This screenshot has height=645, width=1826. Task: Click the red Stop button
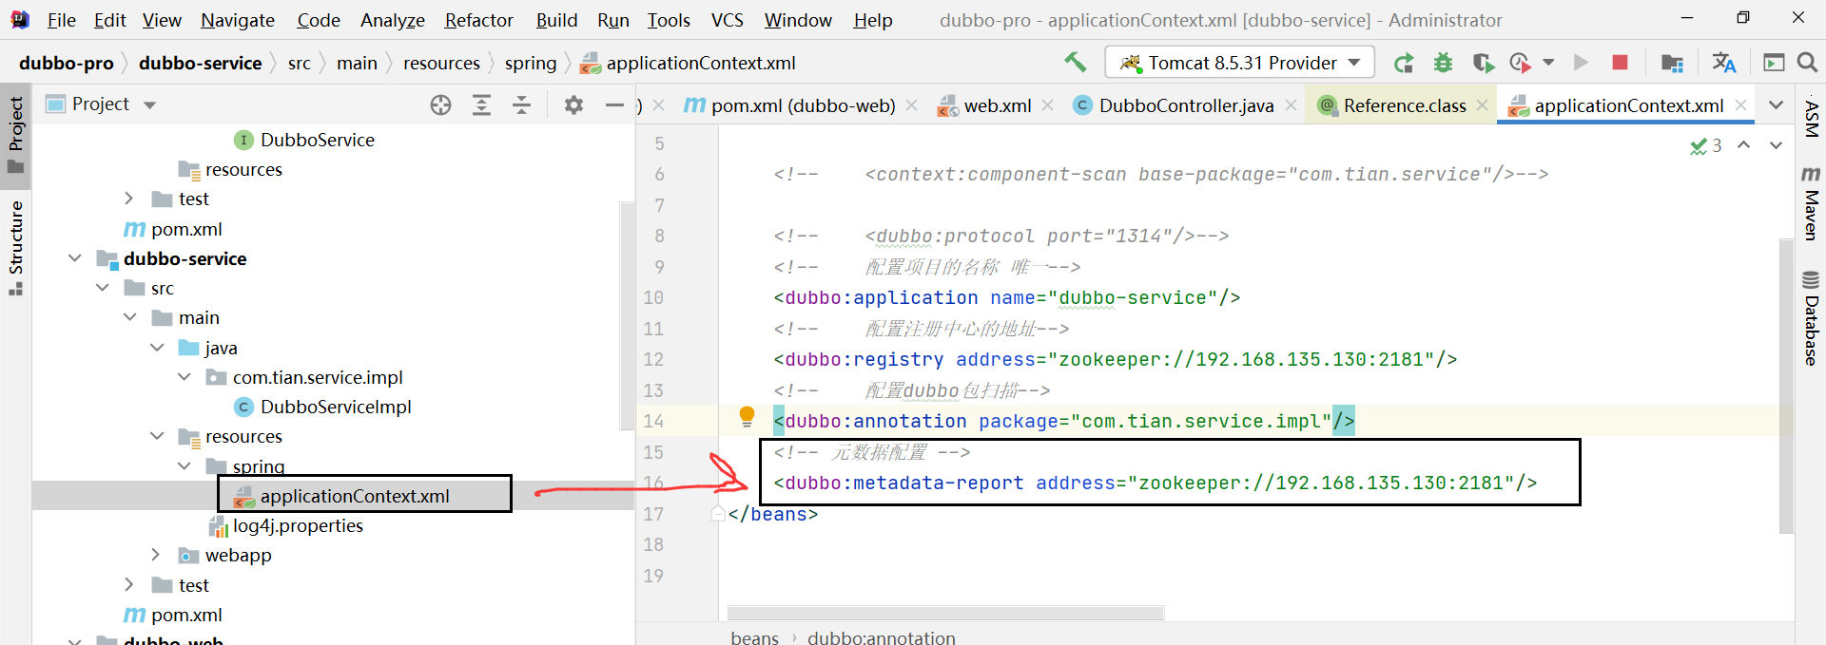click(x=1620, y=63)
